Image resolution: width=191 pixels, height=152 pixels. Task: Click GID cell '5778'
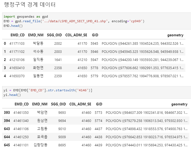coord(94,68)
